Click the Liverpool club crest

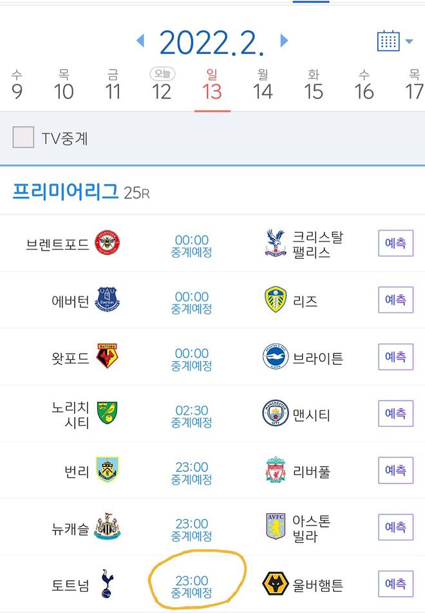pos(276,470)
